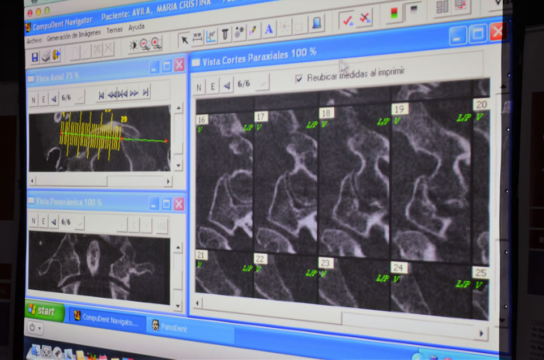
Task: Open the brightness/contrast adjustment tool
Action: [133, 45]
